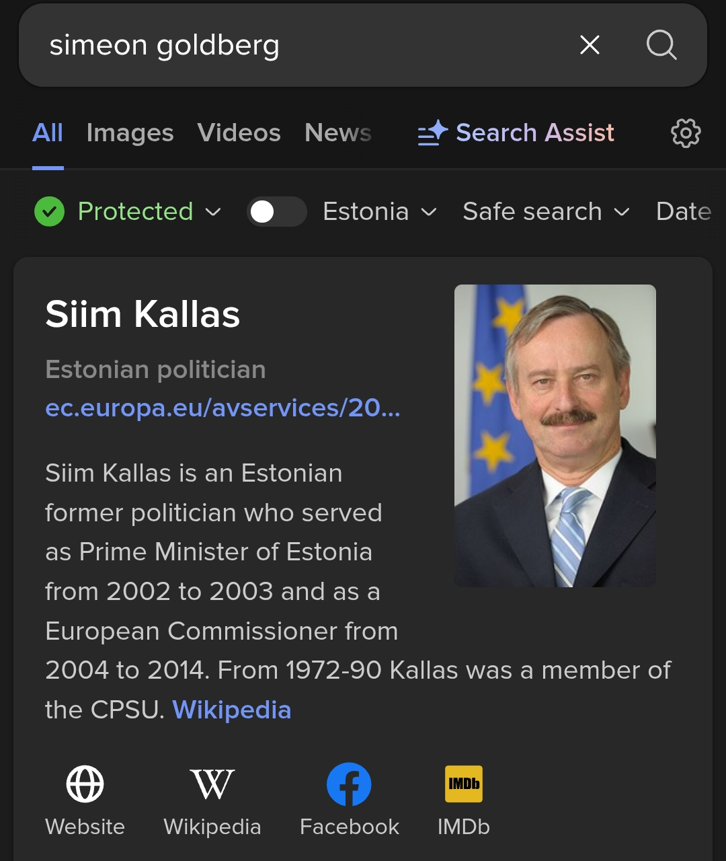Click the green Protected checkmark icon

point(49,212)
